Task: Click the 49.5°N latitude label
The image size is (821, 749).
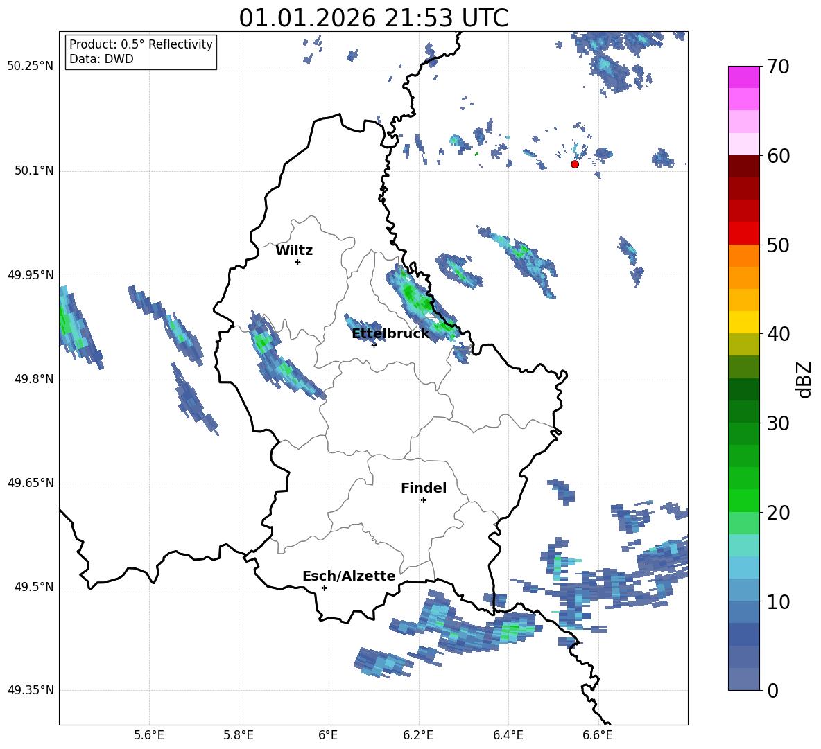Action: 33,587
